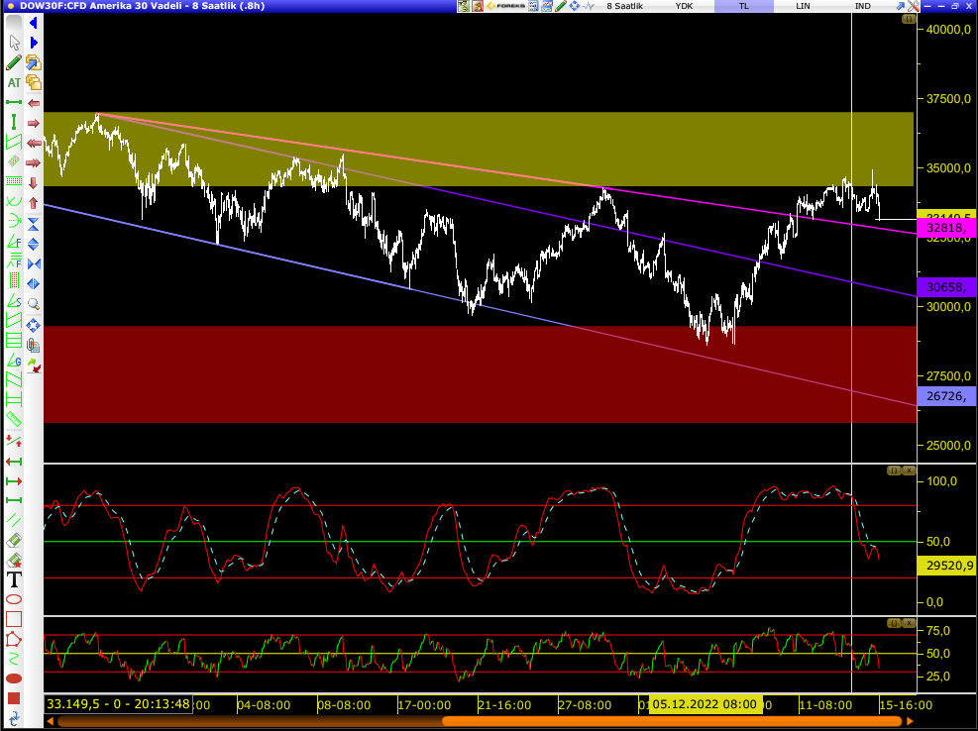Click the blue four-way move icon

coord(34,325)
